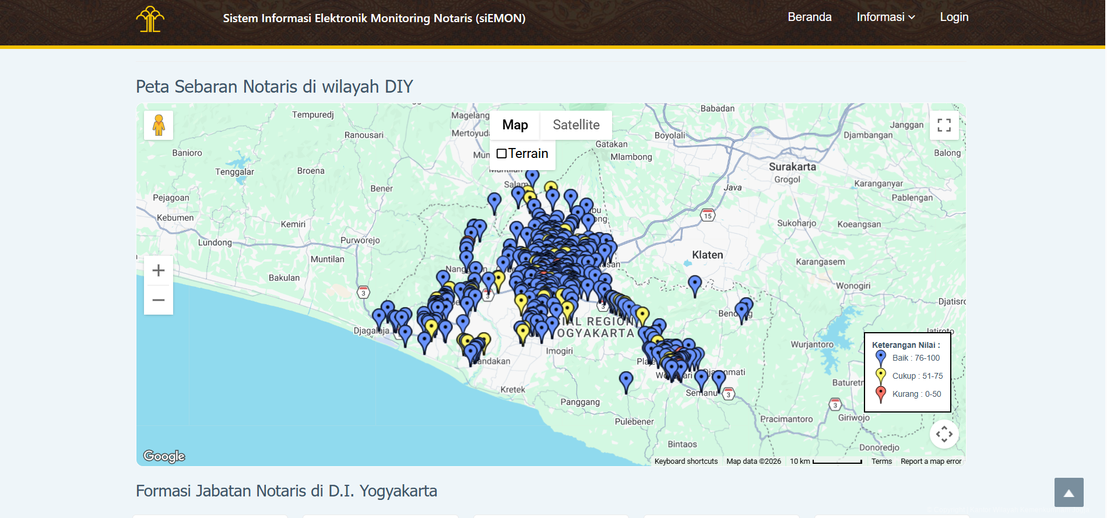Enable the Terrain checkbox
The width and height of the screenshot is (1107, 518).
[x=501, y=154]
